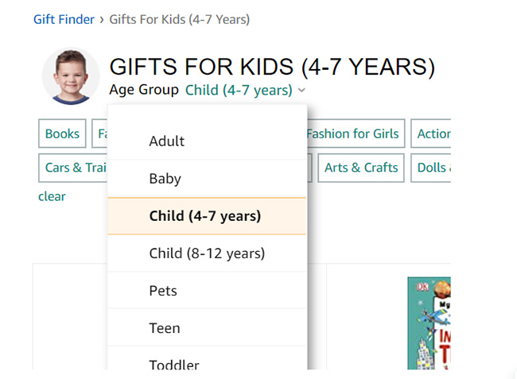Select Pets from the age list

[163, 291]
